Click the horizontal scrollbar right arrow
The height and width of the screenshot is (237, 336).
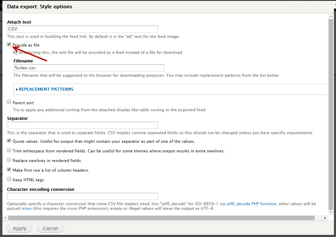click(x=325, y=218)
